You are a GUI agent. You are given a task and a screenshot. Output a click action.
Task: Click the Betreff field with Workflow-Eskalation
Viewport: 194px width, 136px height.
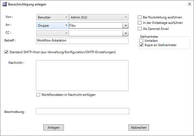82,41
